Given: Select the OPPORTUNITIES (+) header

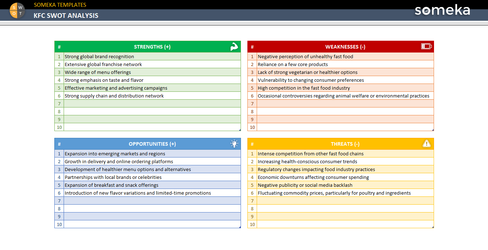Looking at the screenshot, I should 152,144.
